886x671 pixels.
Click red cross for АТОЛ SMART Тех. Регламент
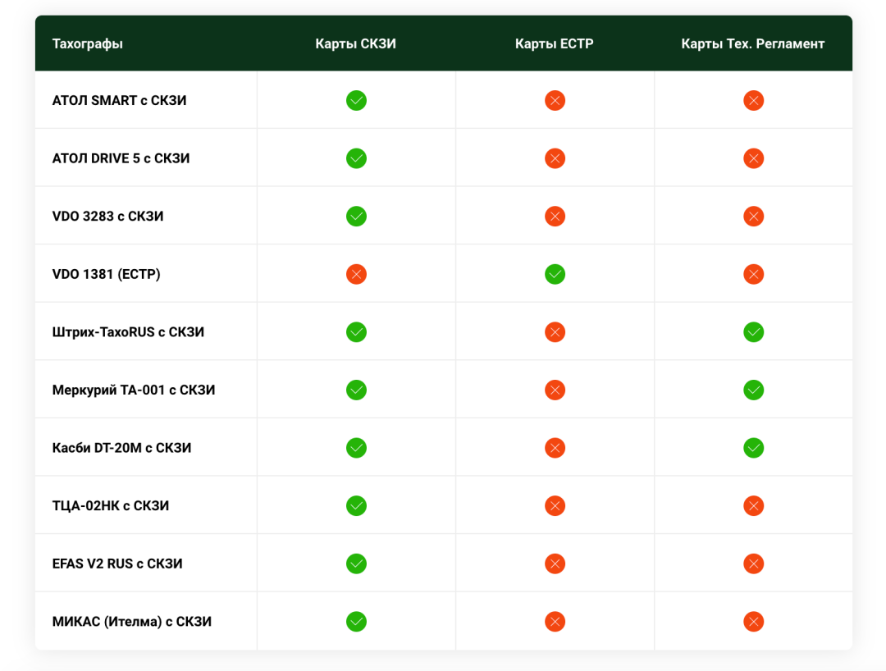[753, 101]
